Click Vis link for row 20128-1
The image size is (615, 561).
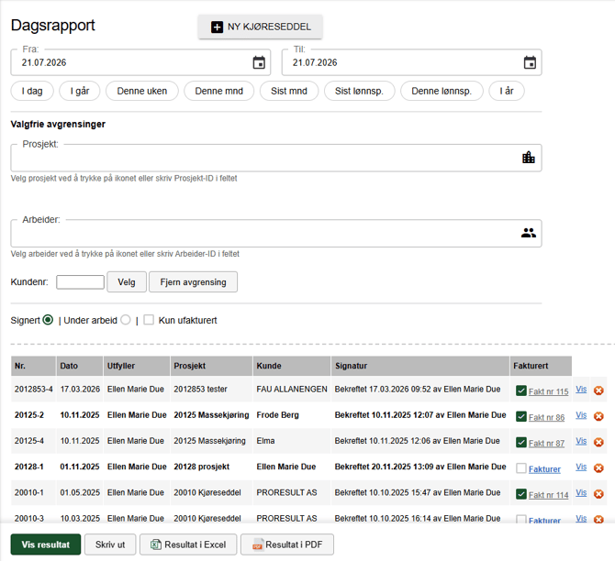tap(581, 467)
